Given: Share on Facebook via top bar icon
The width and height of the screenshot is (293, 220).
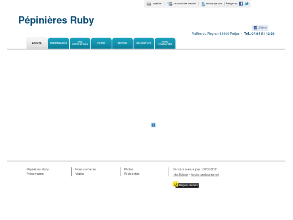Looking at the screenshot, I should click(241, 4).
